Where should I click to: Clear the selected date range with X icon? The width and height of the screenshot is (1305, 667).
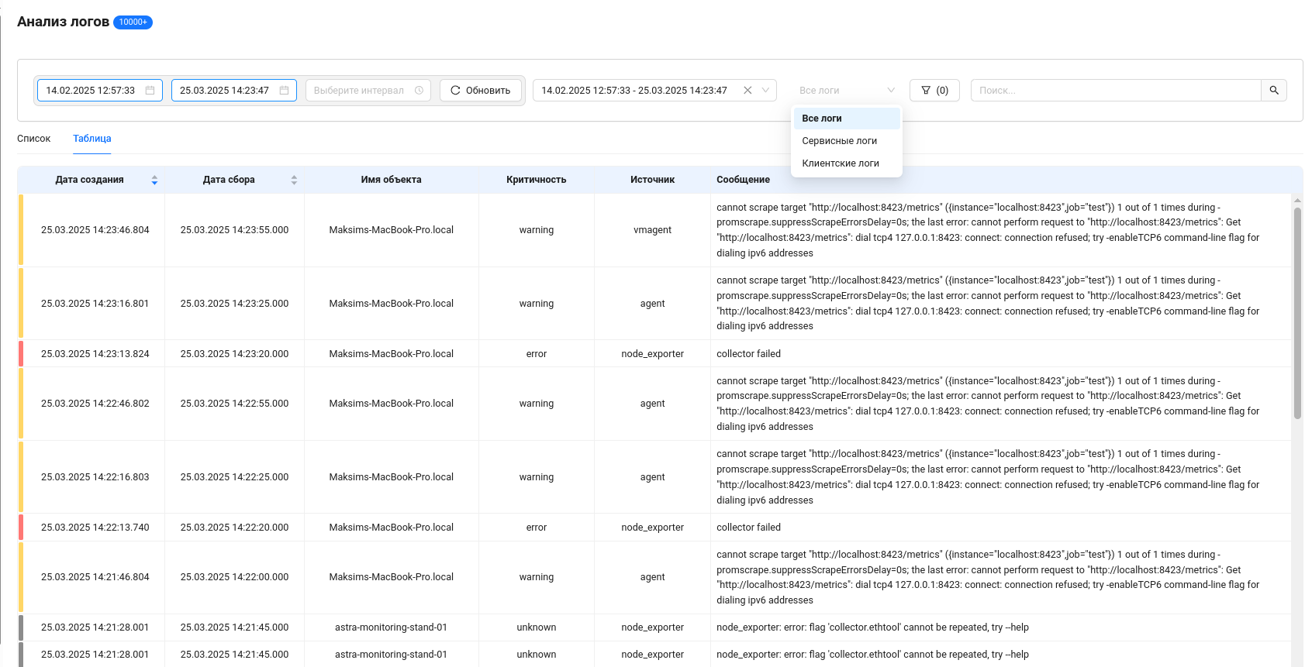pyautogui.click(x=747, y=91)
